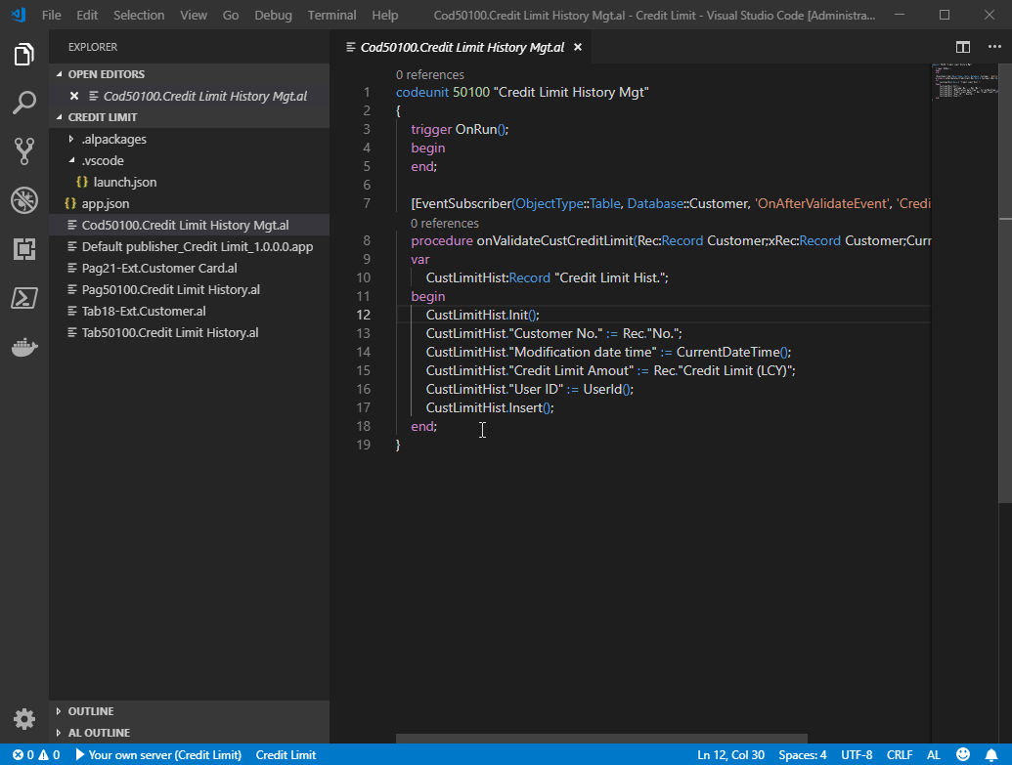Collapse the .vscode folder

coord(71,160)
